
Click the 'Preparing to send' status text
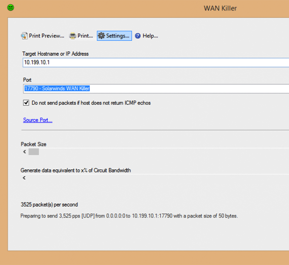129,215
